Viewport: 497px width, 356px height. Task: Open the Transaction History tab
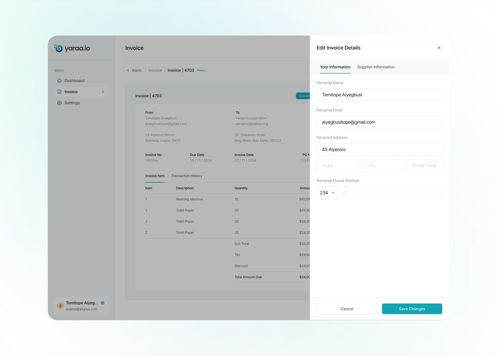pos(186,176)
